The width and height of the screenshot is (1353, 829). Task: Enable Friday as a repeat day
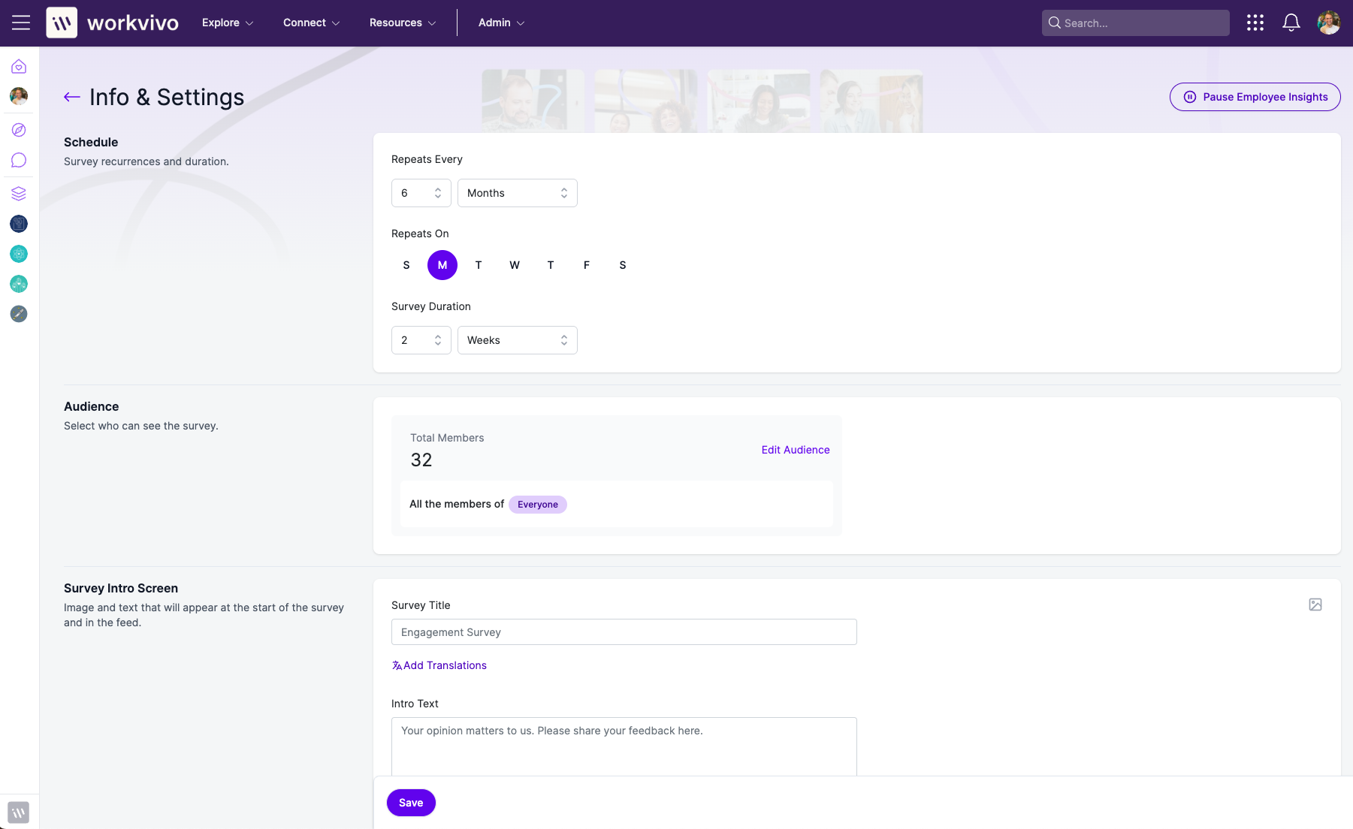(587, 265)
